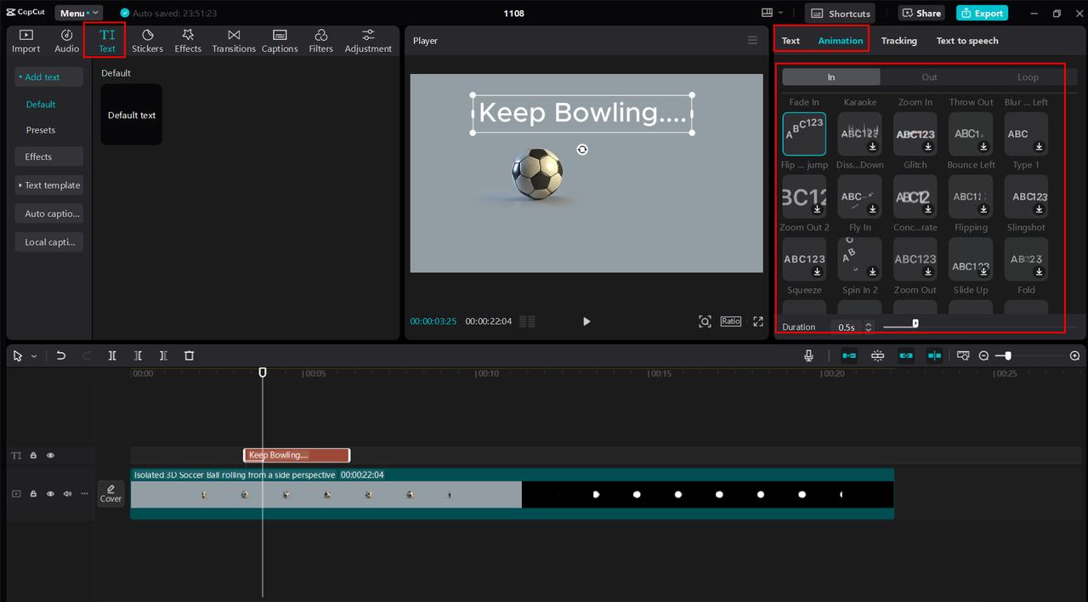1088x602 pixels.
Task: Open the Captions tab
Action: click(280, 41)
